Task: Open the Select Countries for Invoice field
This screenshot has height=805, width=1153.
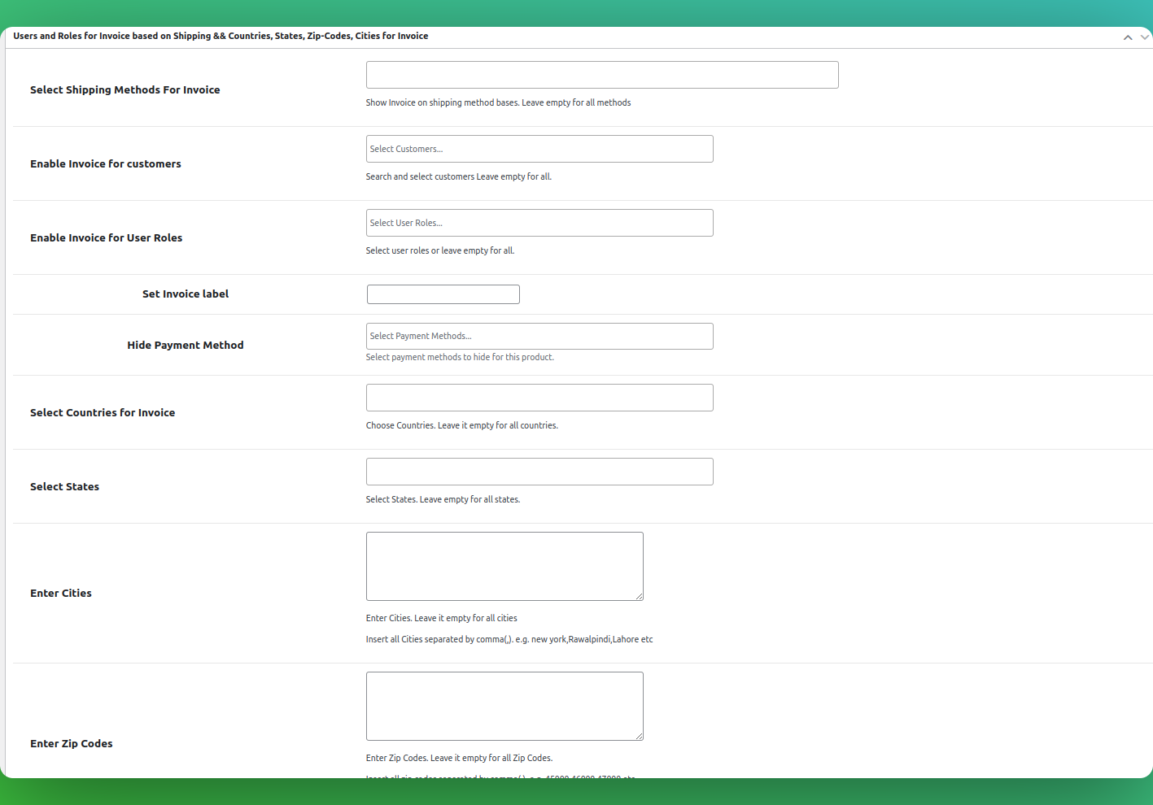Action: pyautogui.click(x=539, y=398)
